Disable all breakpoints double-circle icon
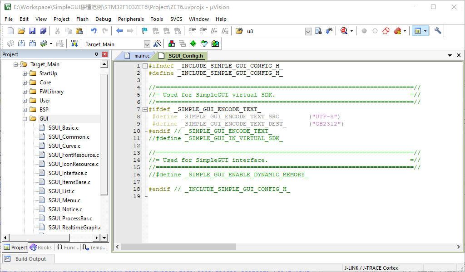 point(386,31)
